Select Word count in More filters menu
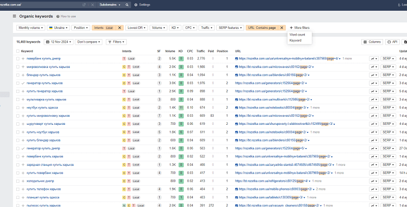The width and height of the screenshot is (407, 207). coord(297,34)
